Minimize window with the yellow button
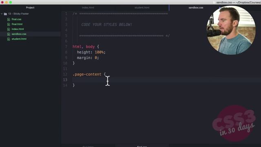 pyautogui.click(x=7, y=2)
